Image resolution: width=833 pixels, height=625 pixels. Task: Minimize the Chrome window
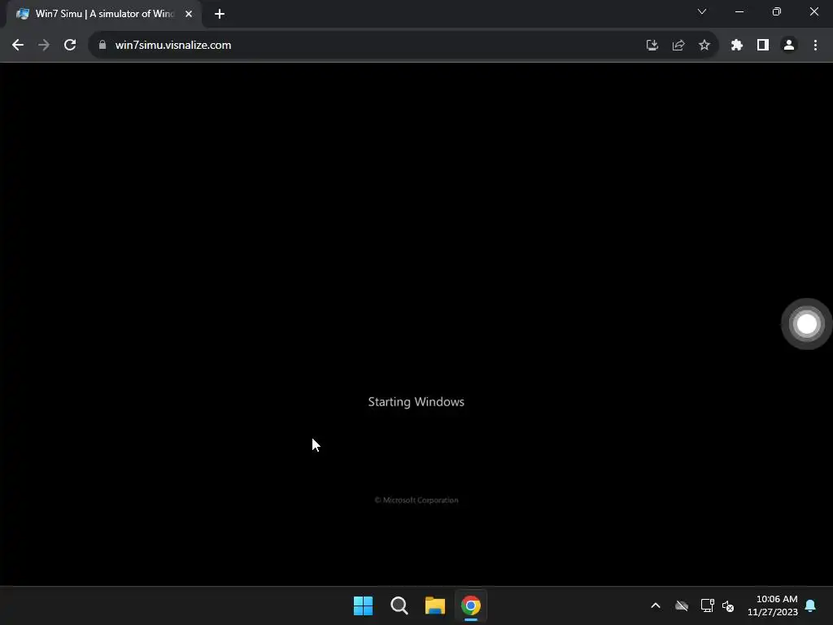point(739,11)
